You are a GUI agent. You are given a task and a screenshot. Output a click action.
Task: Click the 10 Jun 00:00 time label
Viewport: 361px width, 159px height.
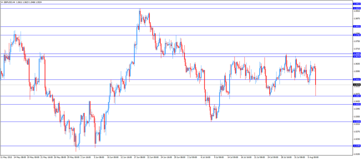coord(113,157)
